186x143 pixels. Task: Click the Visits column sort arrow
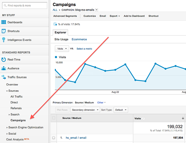tap(183, 118)
